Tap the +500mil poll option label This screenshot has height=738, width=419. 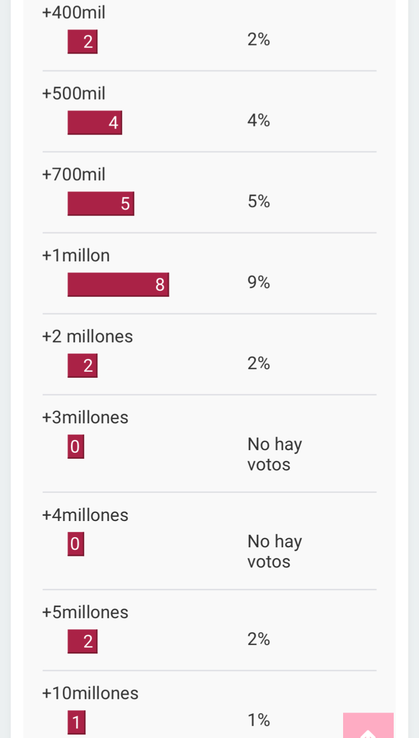[x=74, y=94]
